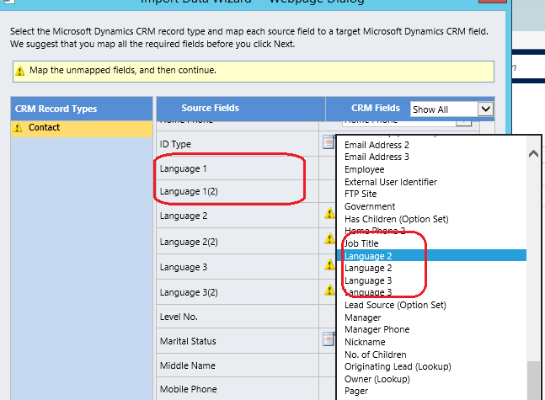Click the Language 3(2) source field label

(x=189, y=292)
